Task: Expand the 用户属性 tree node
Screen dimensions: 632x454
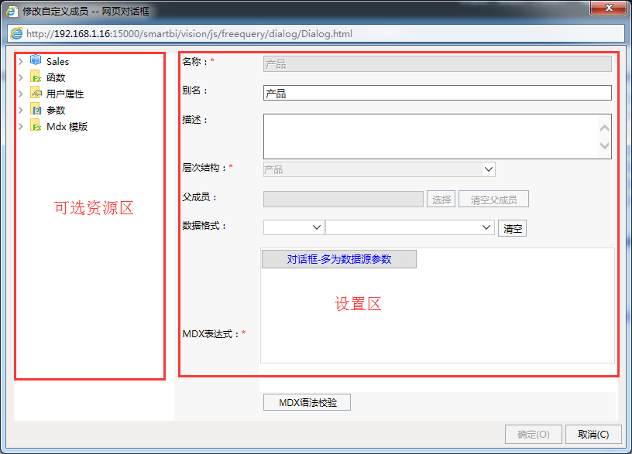Action: (21, 94)
